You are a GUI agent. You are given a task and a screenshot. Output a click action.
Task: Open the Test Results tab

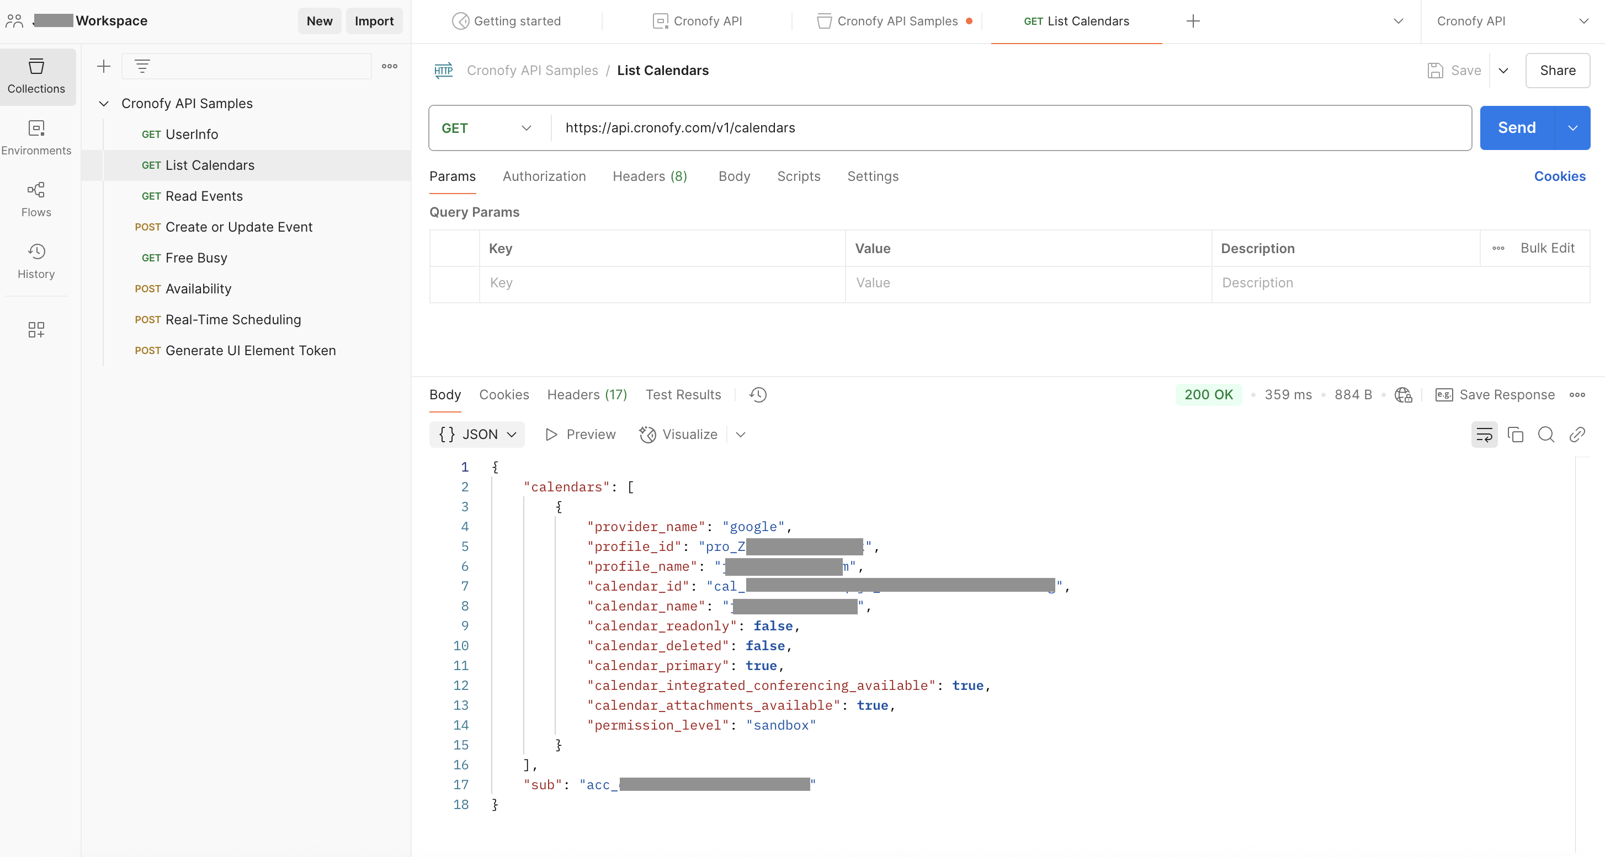pos(683,394)
